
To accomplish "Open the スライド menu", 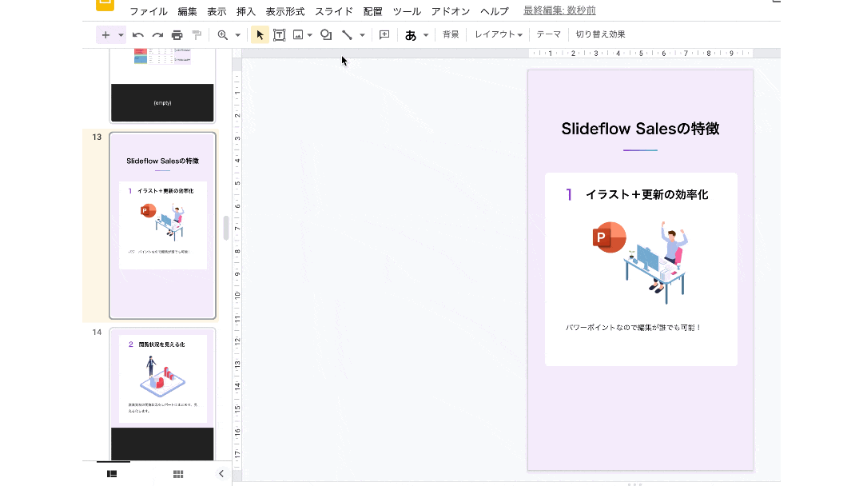I will (x=333, y=11).
